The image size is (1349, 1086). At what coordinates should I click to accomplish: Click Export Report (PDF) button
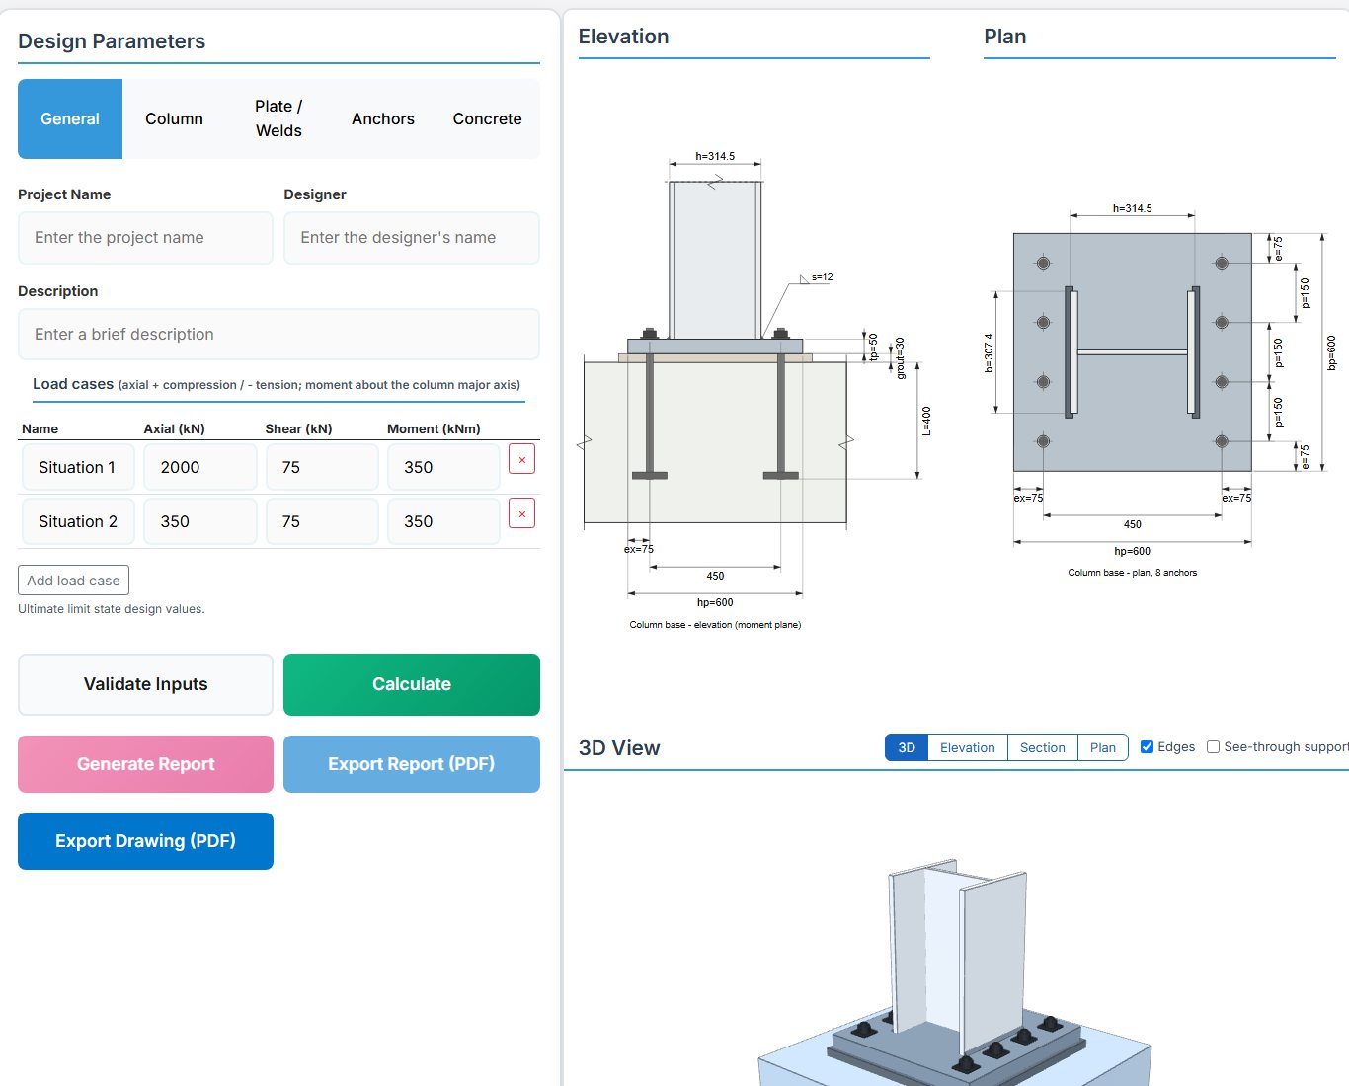(x=412, y=764)
